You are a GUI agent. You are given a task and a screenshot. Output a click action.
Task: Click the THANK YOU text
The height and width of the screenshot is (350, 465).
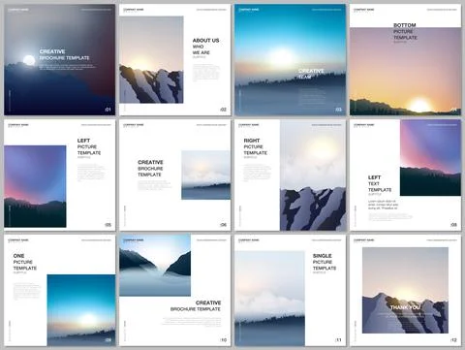(405, 307)
